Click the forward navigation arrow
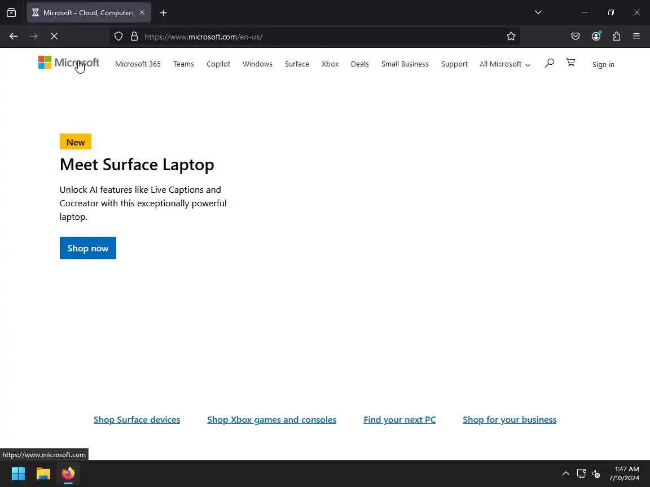The width and height of the screenshot is (650, 487). (34, 37)
